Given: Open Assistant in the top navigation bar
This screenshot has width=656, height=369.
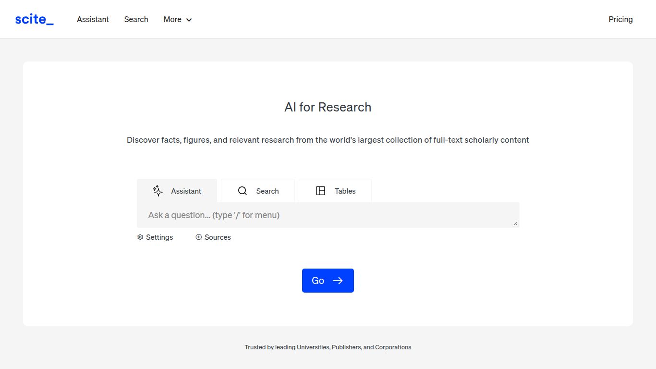Looking at the screenshot, I should tap(93, 19).
